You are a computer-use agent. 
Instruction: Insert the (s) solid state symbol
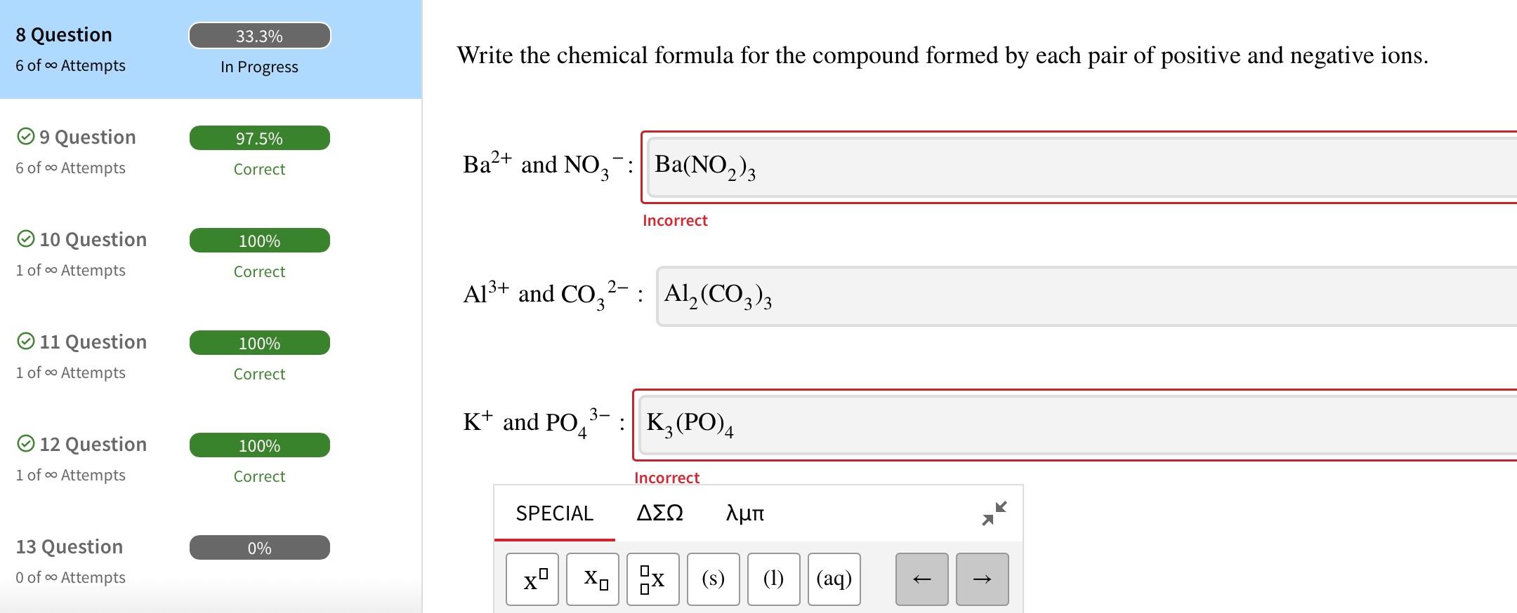tap(713, 579)
